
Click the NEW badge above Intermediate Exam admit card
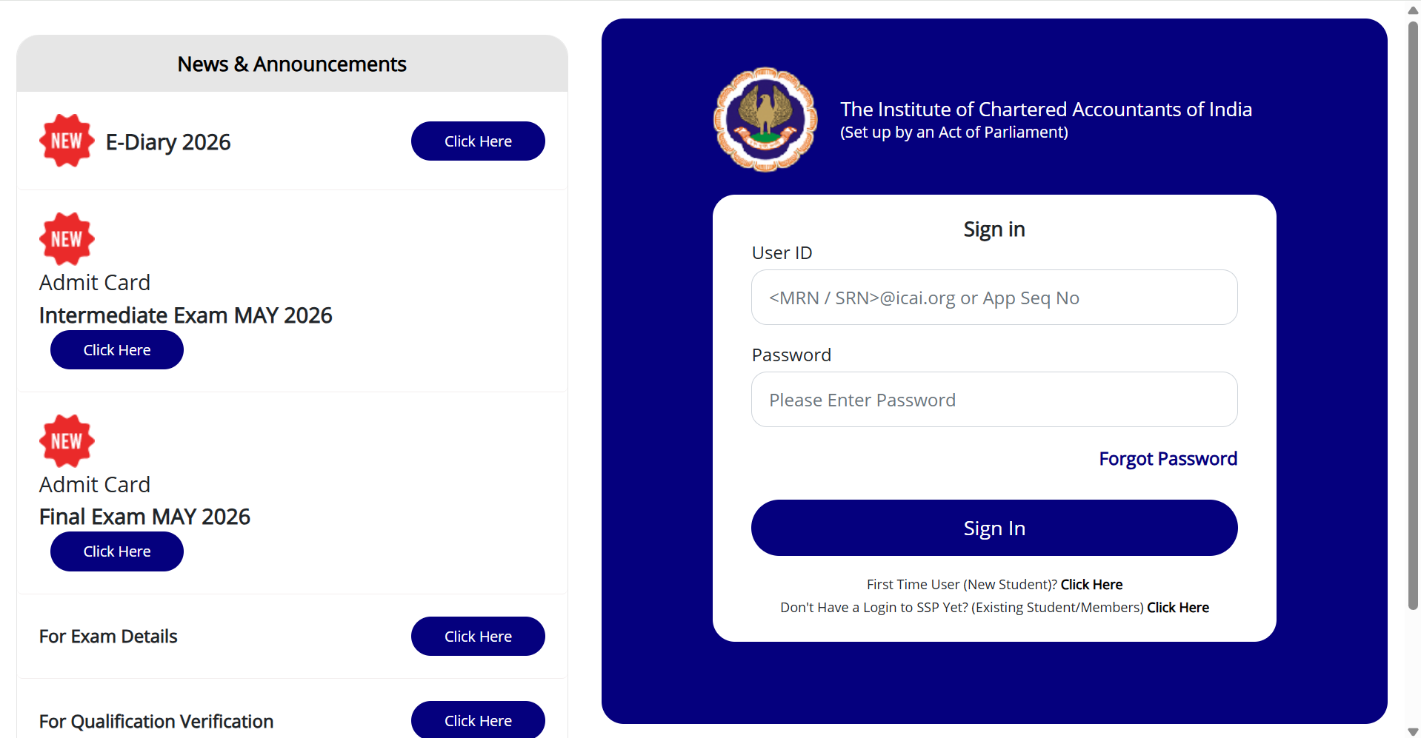pyautogui.click(x=67, y=239)
